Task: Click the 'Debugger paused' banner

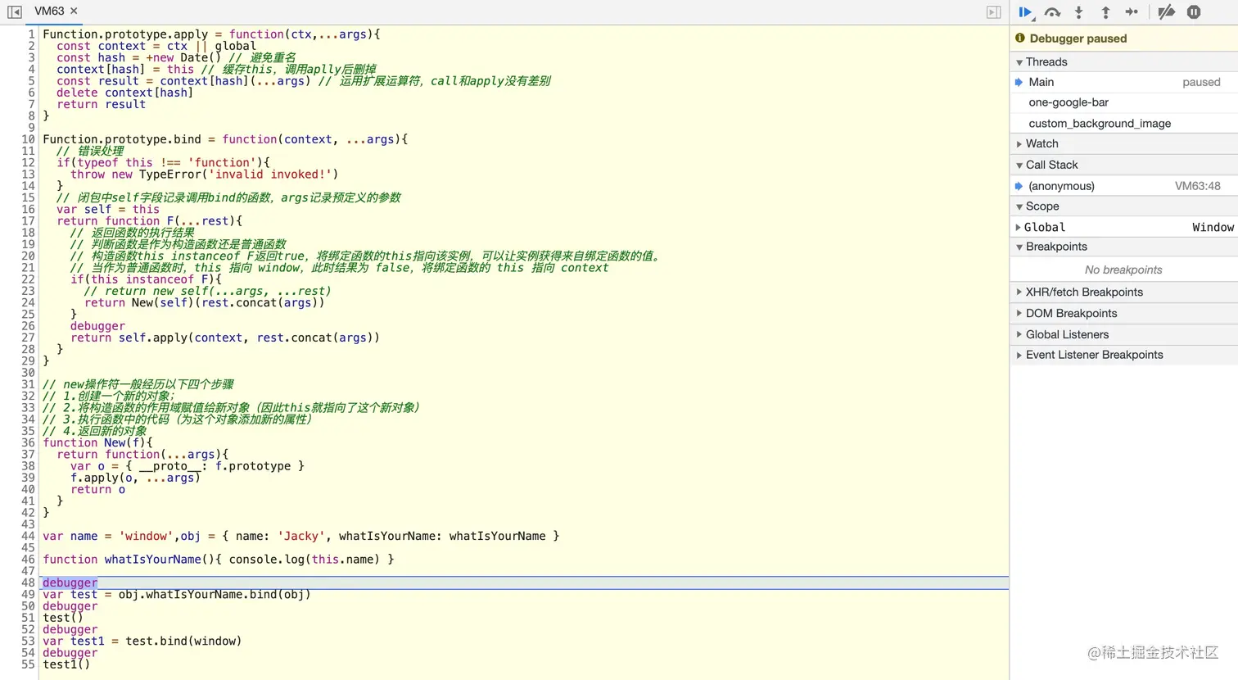Action: click(x=1124, y=39)
